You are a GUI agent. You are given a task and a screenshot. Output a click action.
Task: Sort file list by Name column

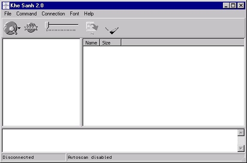pos(91,43)
